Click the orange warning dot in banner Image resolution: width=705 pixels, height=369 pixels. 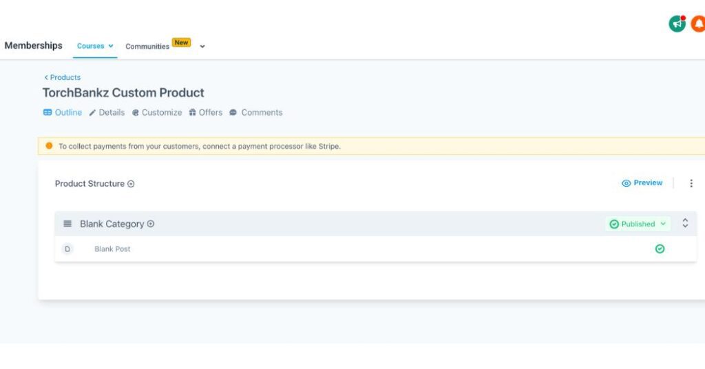(49, 146)
